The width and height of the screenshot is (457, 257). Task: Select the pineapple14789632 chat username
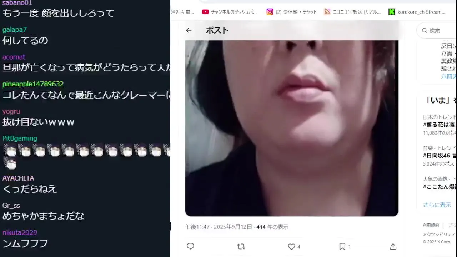coord(33,84)
